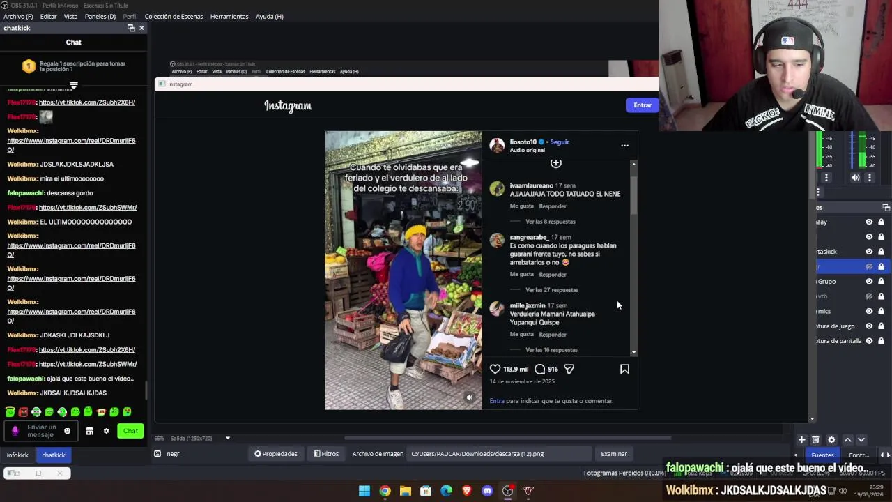892x502 pixels.
Task: Open source properties gear in Fuentes toolbar
Action: coord(831,440)
